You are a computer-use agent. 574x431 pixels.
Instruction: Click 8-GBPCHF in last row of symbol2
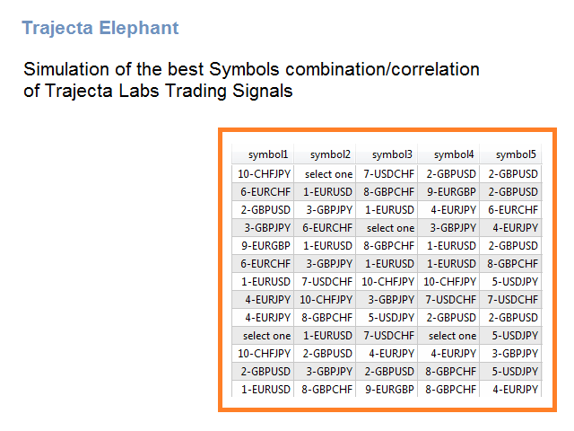(325, 390)
